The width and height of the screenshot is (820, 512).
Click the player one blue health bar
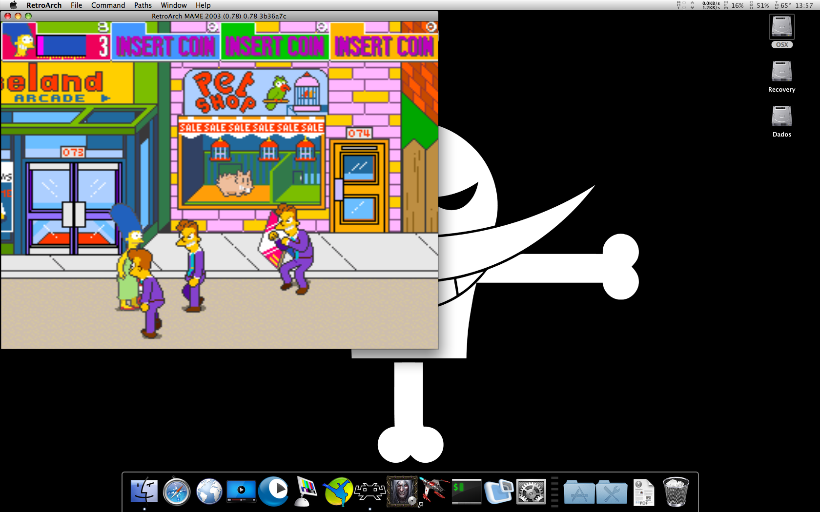pyautogui.click(x=62, y=46)
